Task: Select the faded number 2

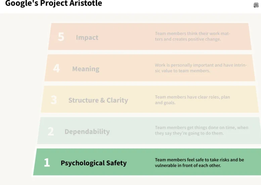Action: pyautogui.click(x=51, y=131)
